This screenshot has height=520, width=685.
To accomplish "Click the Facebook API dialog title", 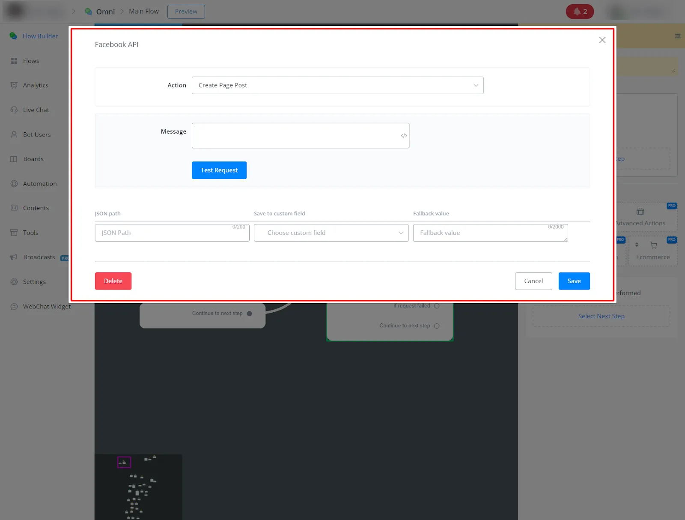I will click(116, 45).
